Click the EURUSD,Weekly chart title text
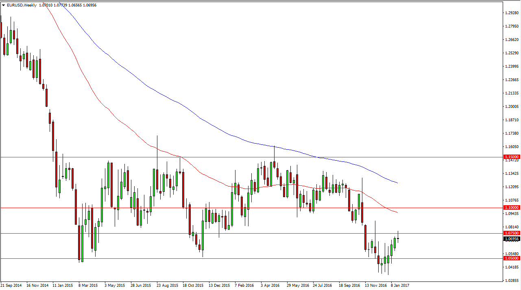 (x=22, y=5)
